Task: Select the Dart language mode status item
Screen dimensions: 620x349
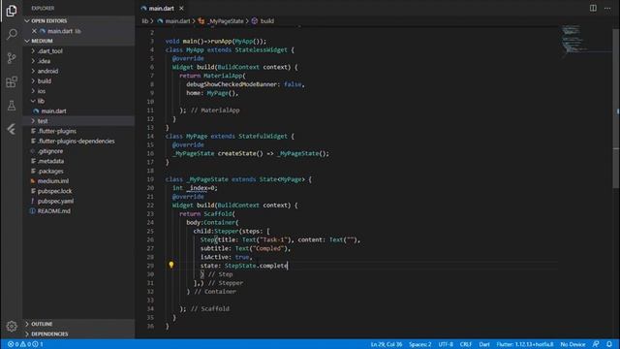Action: (484, 344)
